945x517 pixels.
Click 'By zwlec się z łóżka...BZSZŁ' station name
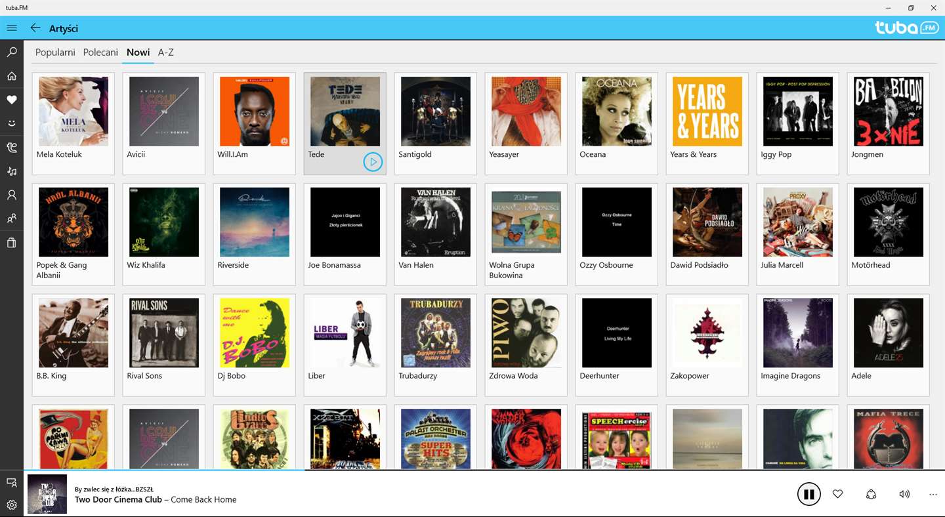(x=114, y=489)
